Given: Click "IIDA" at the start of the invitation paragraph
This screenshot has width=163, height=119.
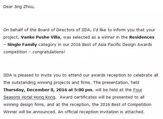Looking at the screenshot, I should (x=8, y=75).
